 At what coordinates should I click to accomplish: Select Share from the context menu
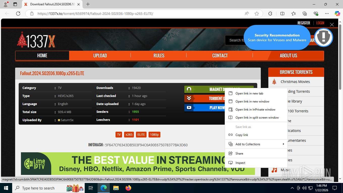point(256,154)
